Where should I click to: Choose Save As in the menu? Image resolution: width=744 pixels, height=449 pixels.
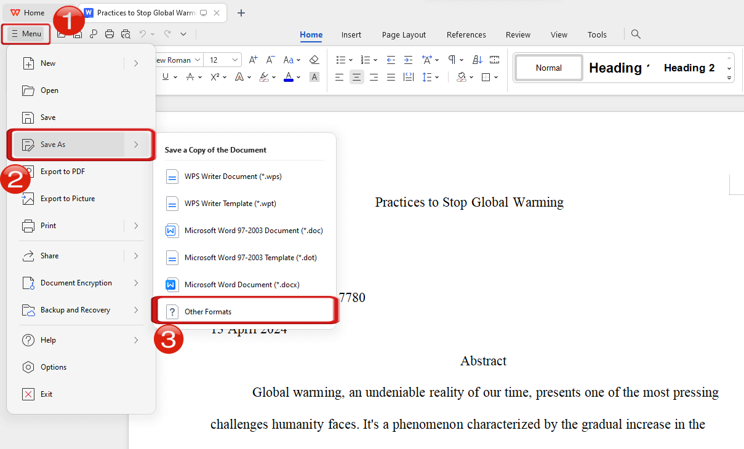[81, 145]
